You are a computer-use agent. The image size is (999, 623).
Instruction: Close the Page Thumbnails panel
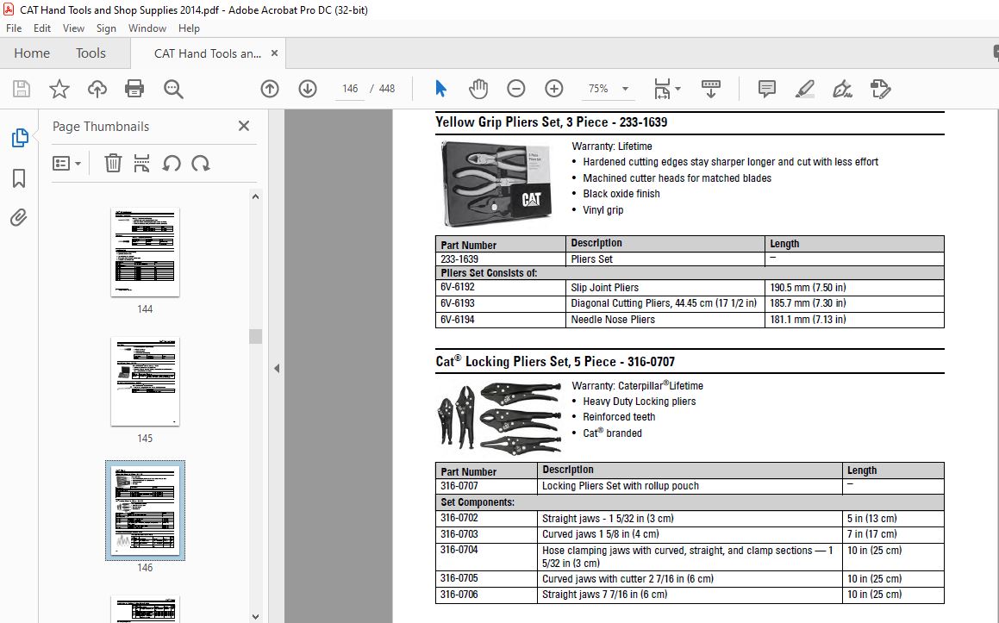click(x=243, y=126)
